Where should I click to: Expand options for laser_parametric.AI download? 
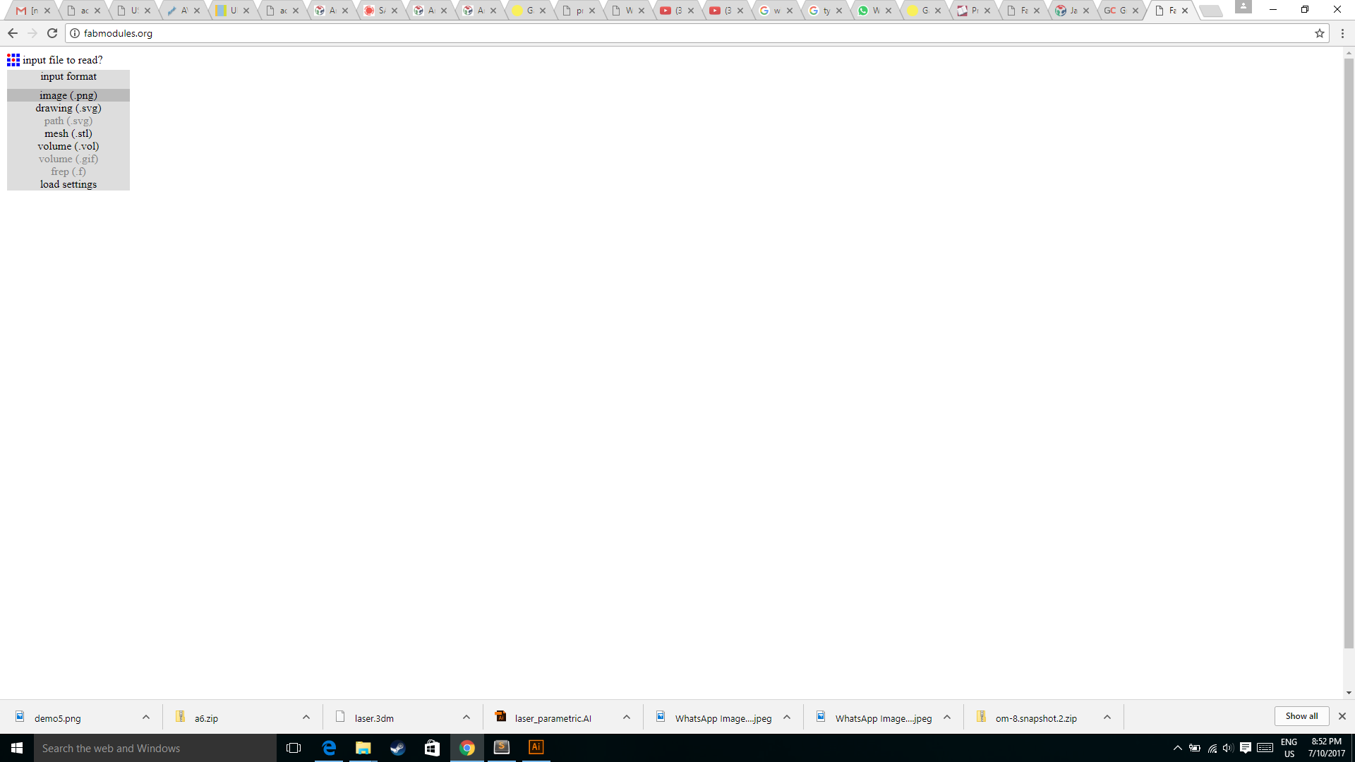627,718
